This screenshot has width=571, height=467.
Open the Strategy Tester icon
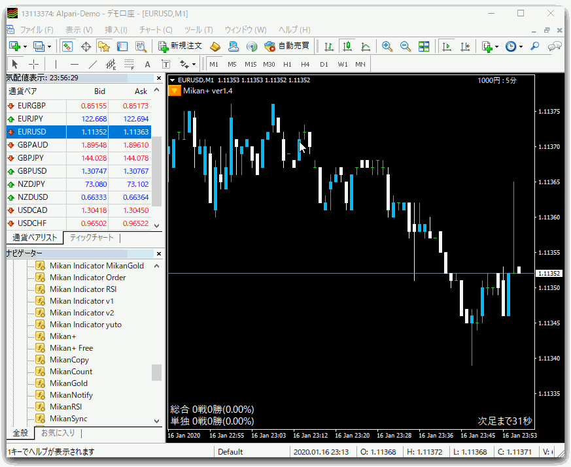[x=141, y=46]
